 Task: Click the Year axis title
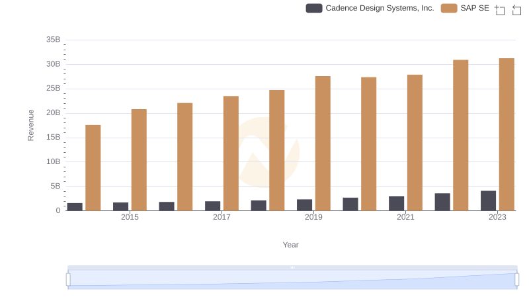point(290,245)
